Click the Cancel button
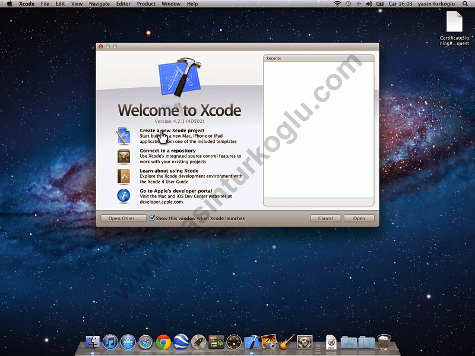Viewport: 475px width, 356px height. (325, 218)
